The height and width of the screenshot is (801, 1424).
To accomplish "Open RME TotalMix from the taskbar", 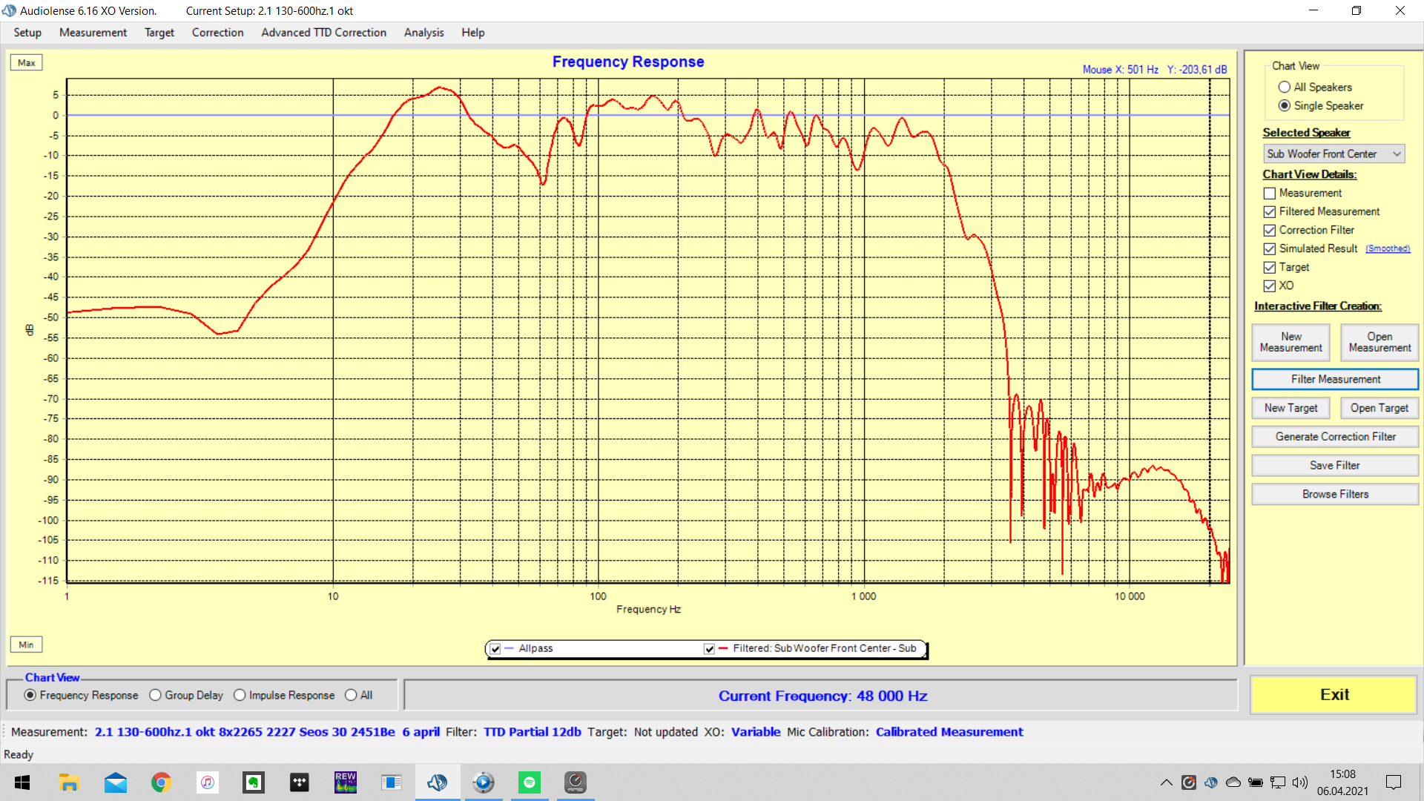I will point(576,782).
